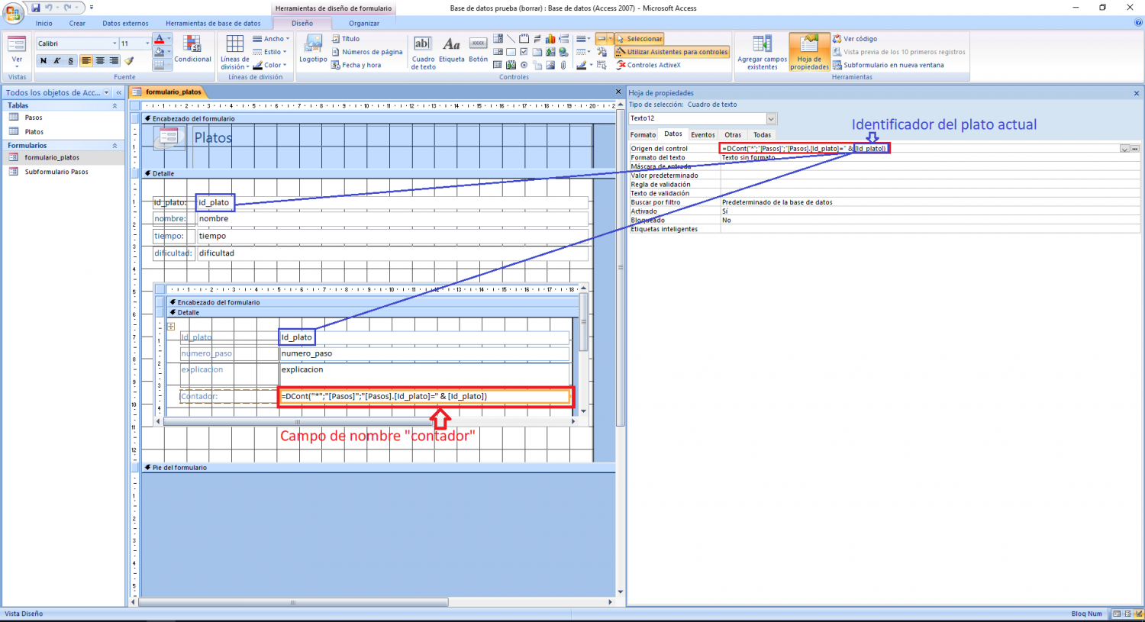The width and height of the screenshot is (1145, 622).
Task: Apply italic with the K button
Action: pos(56,61)
